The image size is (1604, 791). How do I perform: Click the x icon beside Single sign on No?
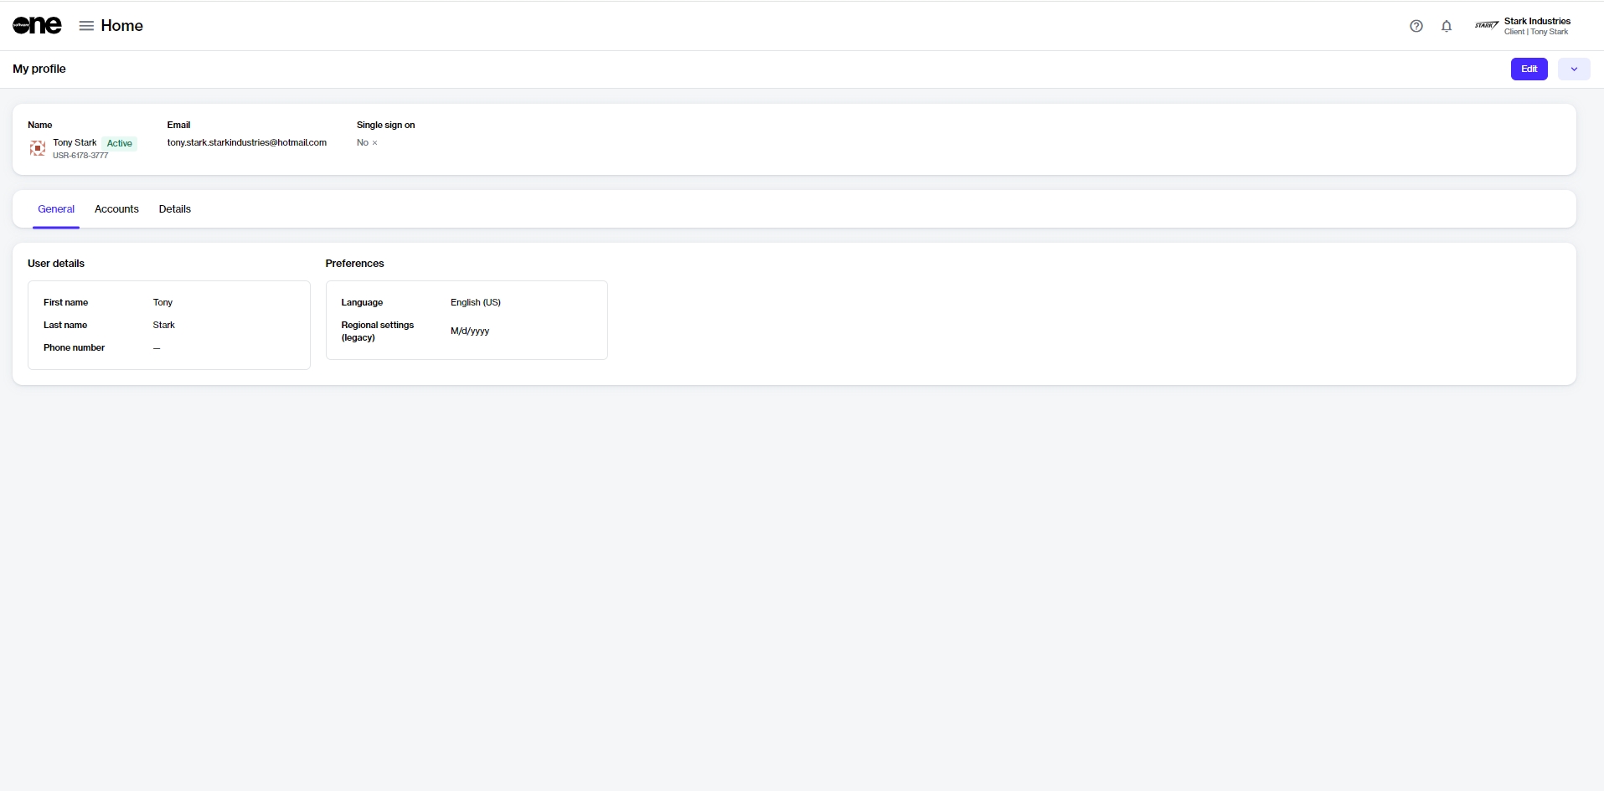coord(374,143)
